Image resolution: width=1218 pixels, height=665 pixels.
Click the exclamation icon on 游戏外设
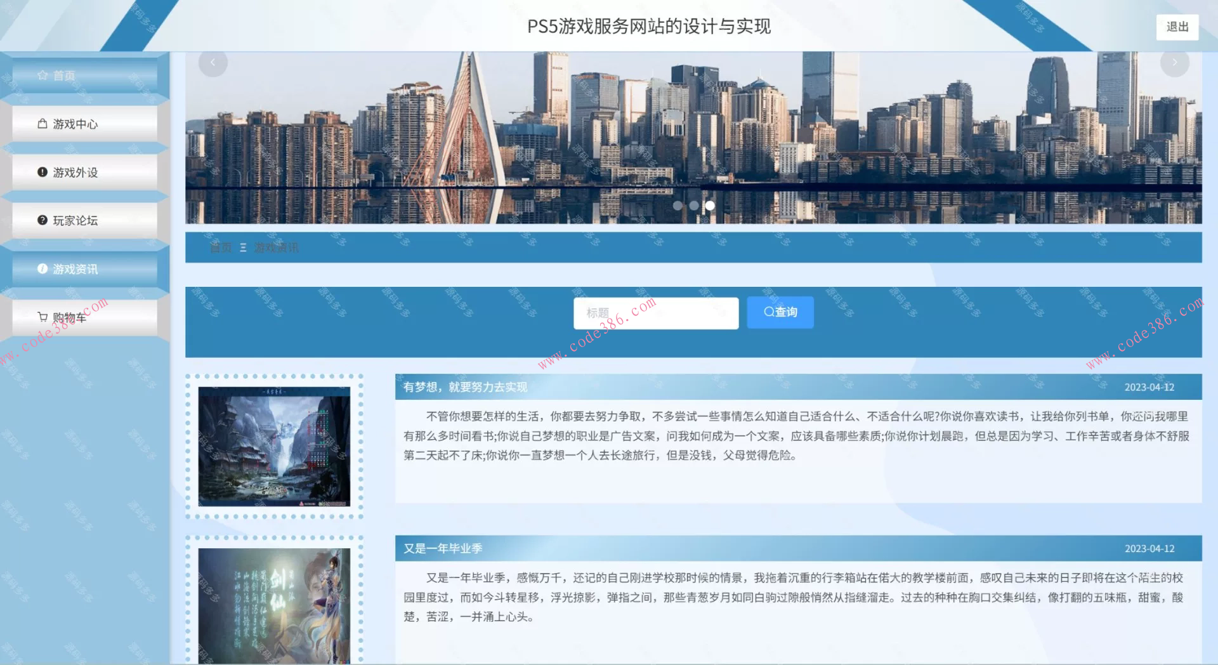pos(43,172)
